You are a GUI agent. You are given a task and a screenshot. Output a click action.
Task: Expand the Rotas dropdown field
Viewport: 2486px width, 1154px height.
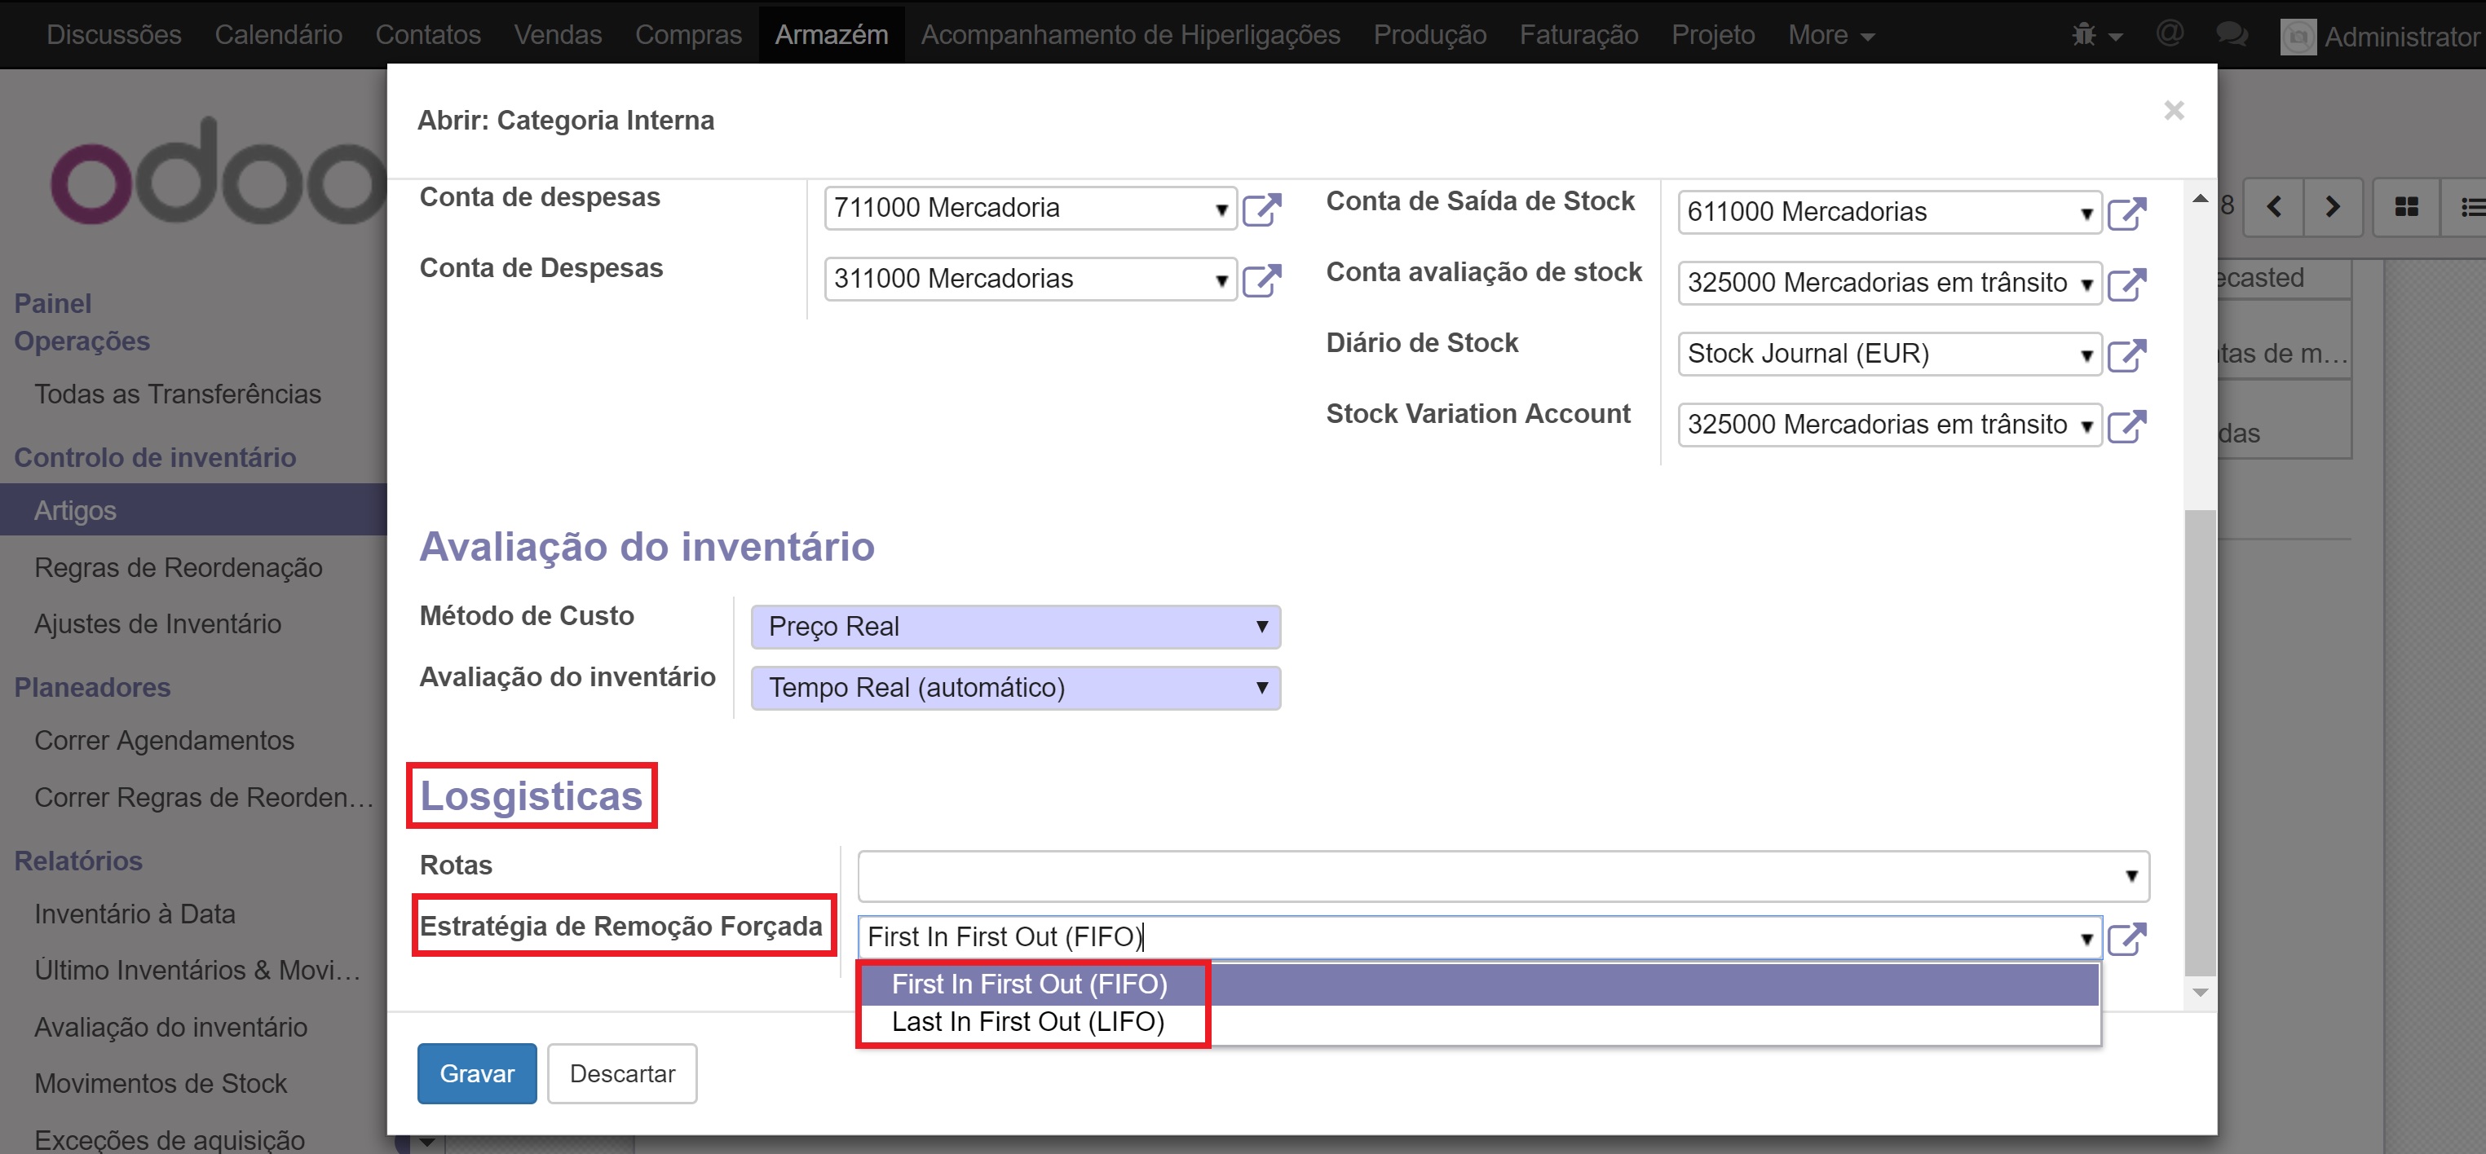coord(1503,876)
